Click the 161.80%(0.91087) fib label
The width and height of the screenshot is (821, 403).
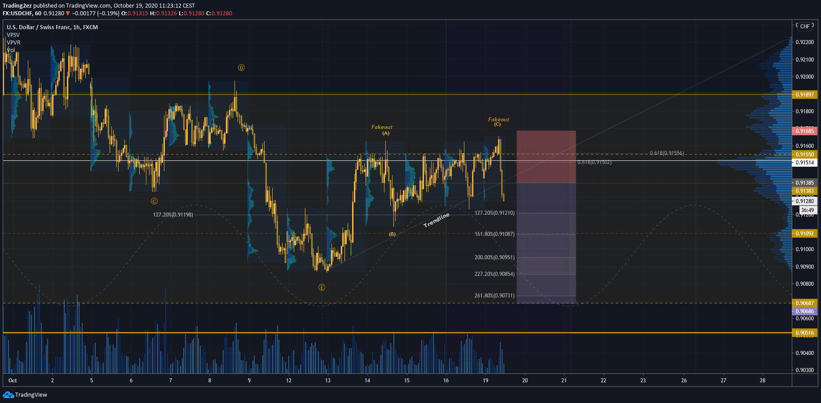(x=494, y=234)
